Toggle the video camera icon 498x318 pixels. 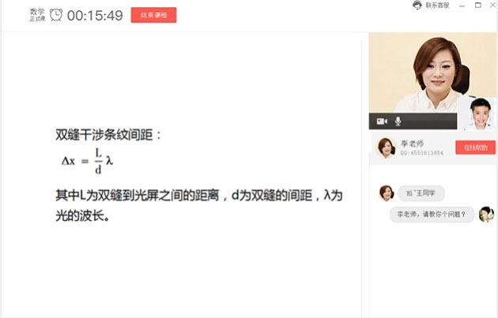click(382, 122)
